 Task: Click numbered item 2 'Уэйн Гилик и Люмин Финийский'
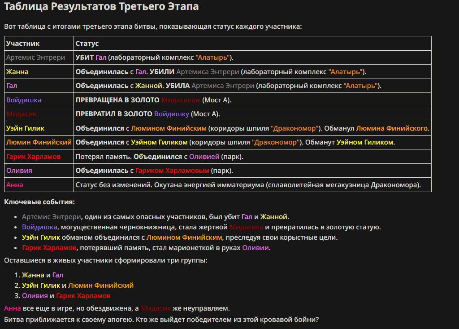coord(78,285)
